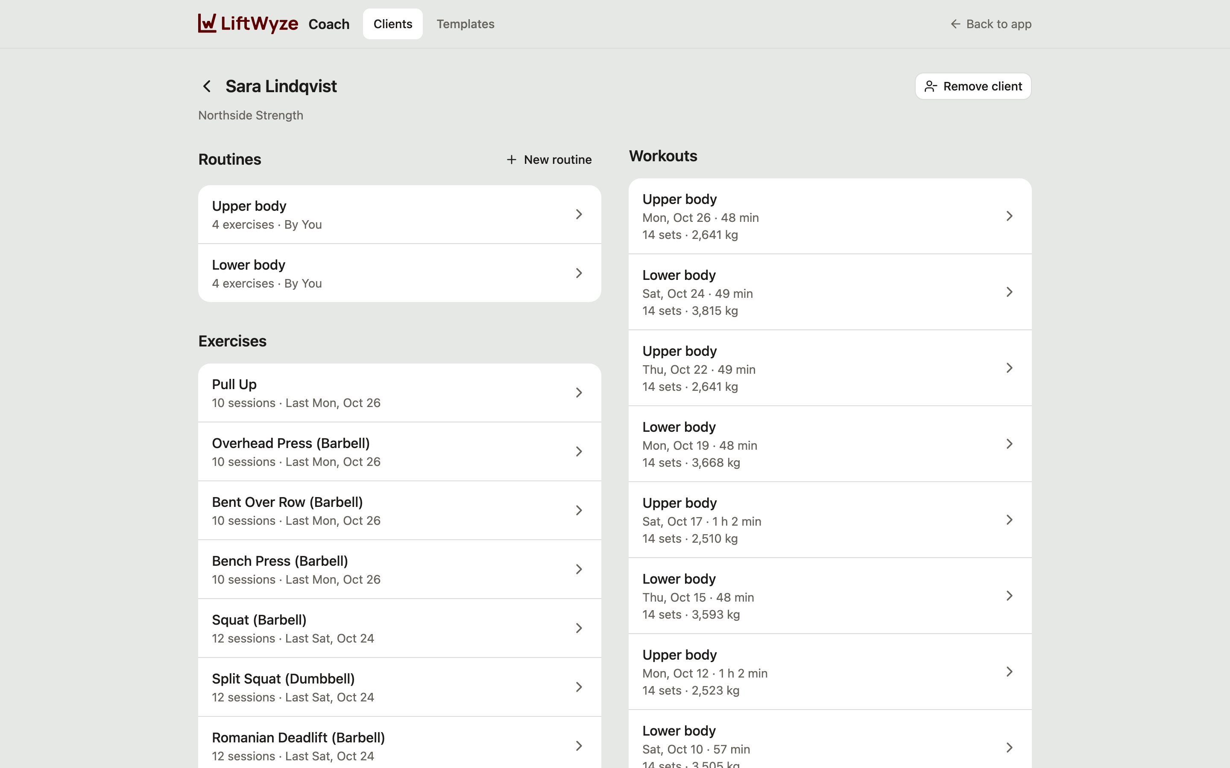
Task: Click the Remove client button
Action: (x=973, y=86)
